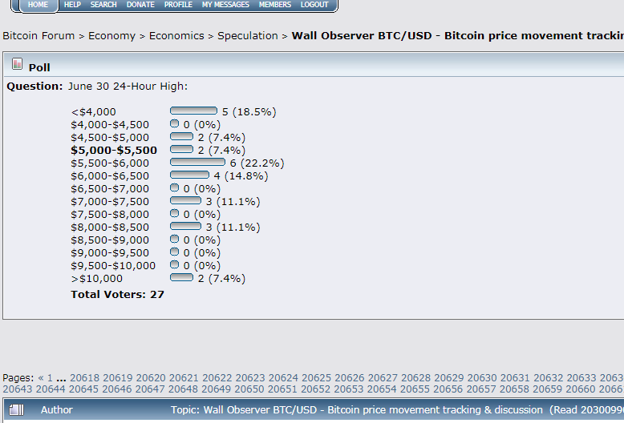624x423 pixels.
Task: Open thread page 20631
Action: (515, 377)
